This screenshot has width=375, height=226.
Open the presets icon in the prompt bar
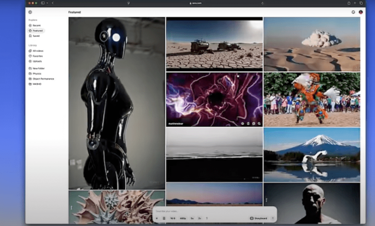pos(163,218)
